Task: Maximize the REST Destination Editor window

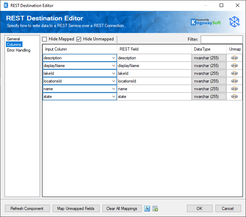Action: coord(221,5)
